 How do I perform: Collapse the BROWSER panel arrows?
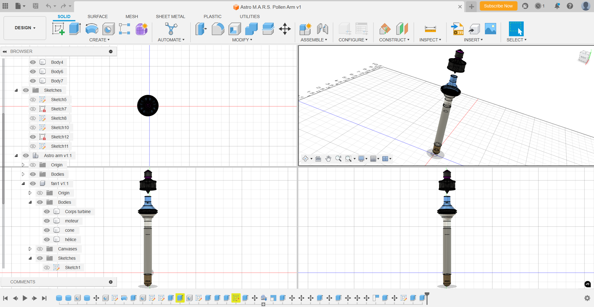[5, 51]
